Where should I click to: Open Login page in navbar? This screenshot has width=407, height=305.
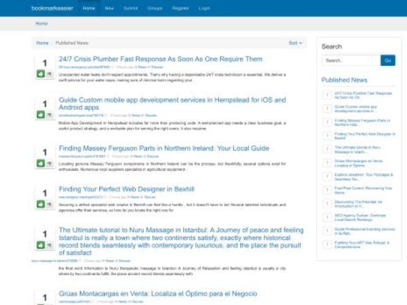pos(204,8)
